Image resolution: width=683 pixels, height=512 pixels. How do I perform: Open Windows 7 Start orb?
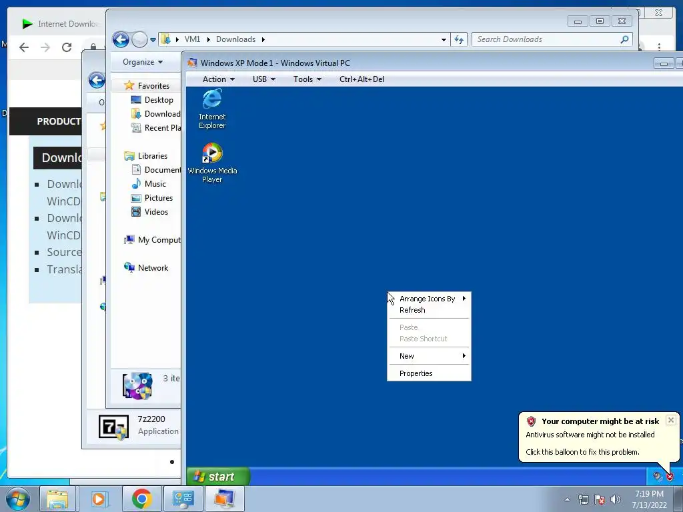(x=18, y=499)
